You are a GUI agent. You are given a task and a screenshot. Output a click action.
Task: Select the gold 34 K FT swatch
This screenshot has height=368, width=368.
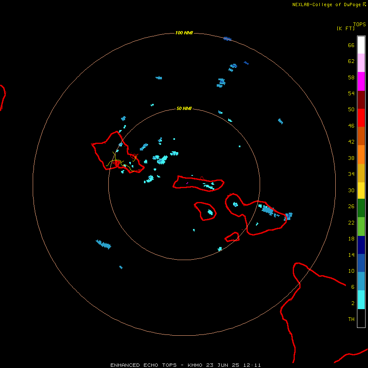361,173
